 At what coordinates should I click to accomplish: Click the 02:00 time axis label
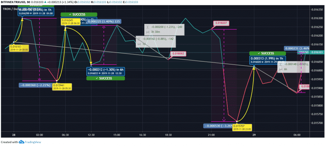tap(39, 135)
